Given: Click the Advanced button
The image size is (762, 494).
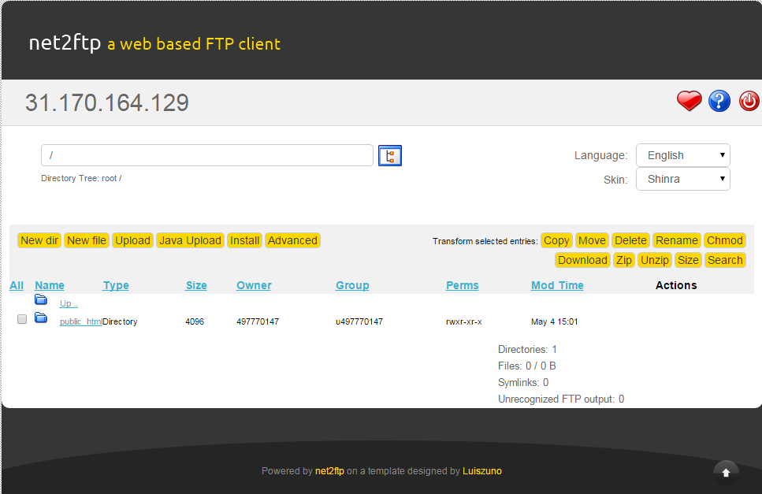Looking at the screenshot, I should coord(292,240).
